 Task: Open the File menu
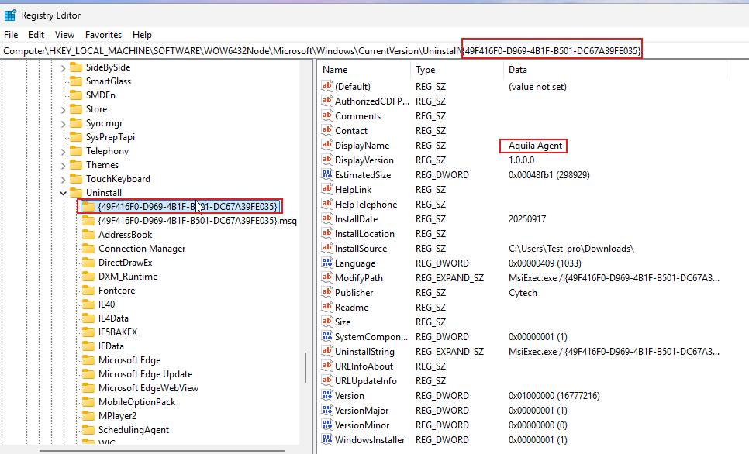[x=11, y=35]
